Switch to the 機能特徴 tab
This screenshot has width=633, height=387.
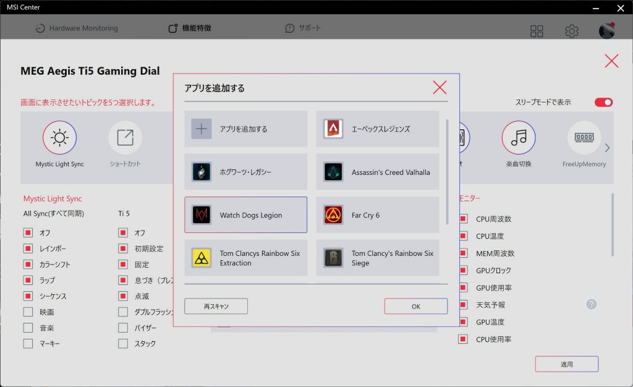190,28
